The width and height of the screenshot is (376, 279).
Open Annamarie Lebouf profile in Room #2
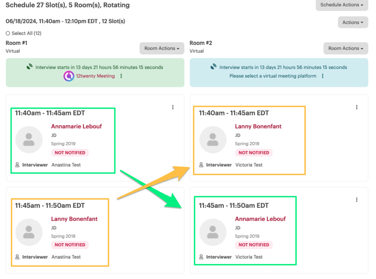point(260,219)
